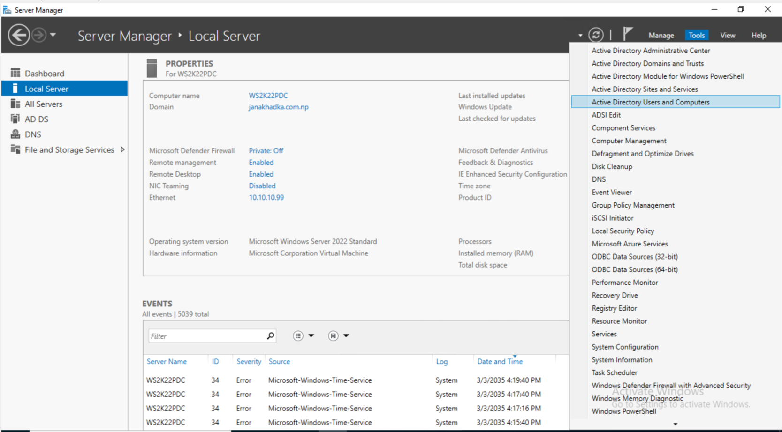Click the Dashboard icon in sidebar
This screenshot has height=432, width=782.
15,73
